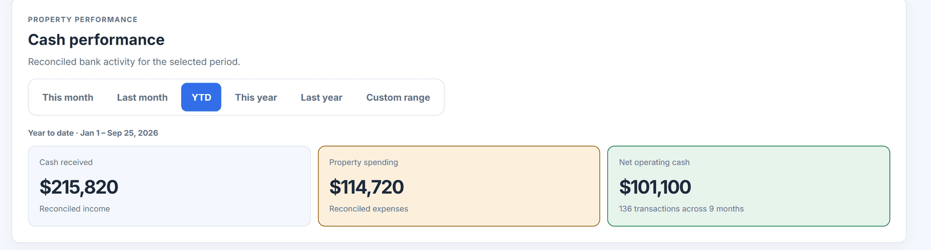Click the Cash received card label
This screenshot has width=931, height=250.
[x=66, y=162]
